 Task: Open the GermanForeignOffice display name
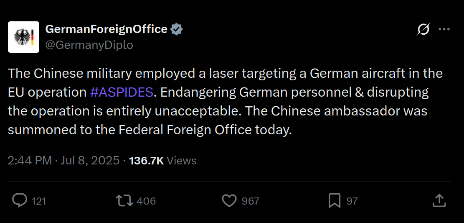[106, 29]
